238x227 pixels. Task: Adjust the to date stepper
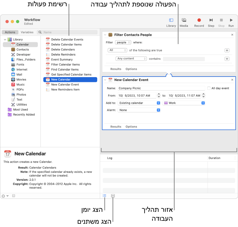203,95
